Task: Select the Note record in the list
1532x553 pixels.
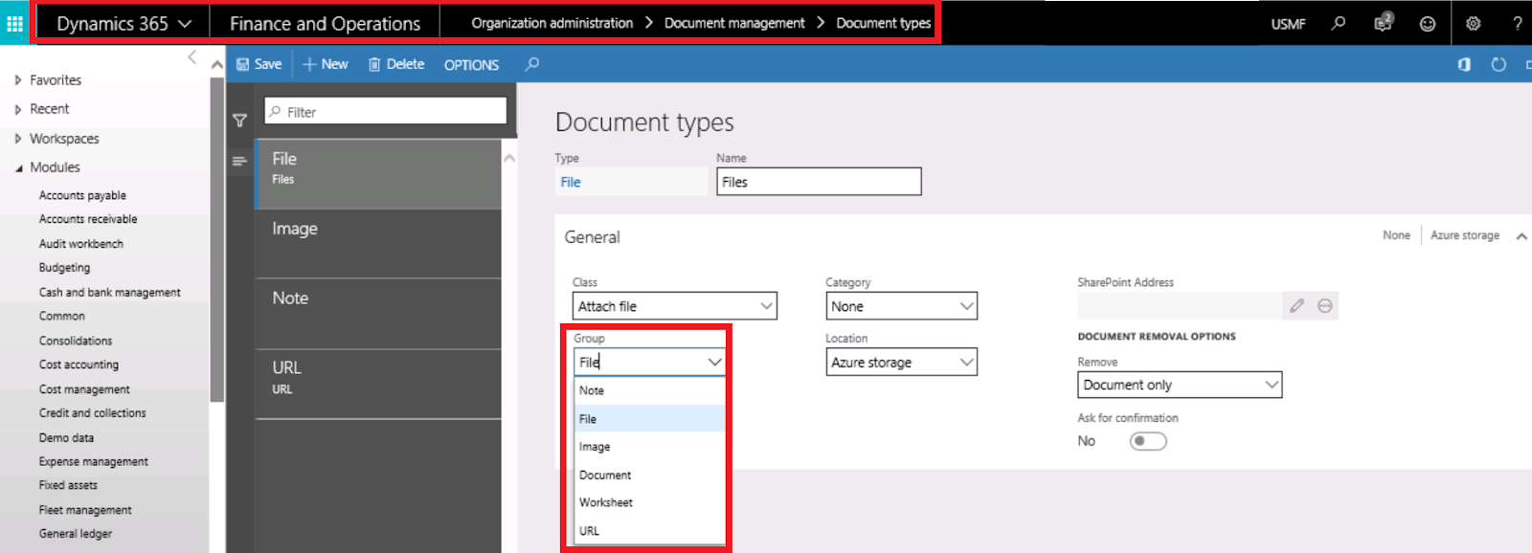Action: (x=378, y=314)
